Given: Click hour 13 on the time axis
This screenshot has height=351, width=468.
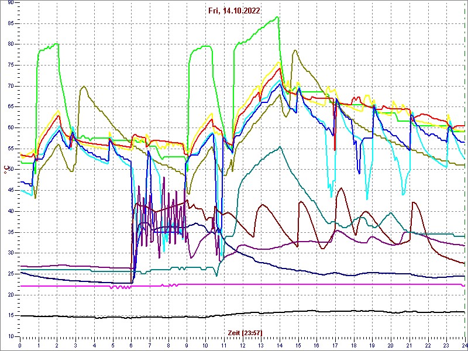Looking at the screenshot, I should [x=261, y=345].
